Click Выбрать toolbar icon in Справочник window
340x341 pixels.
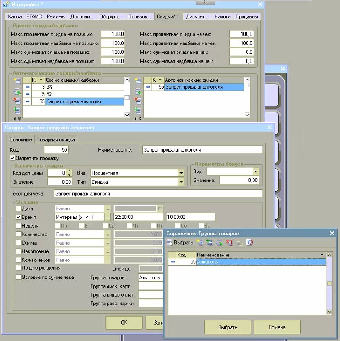coord(170,242)
